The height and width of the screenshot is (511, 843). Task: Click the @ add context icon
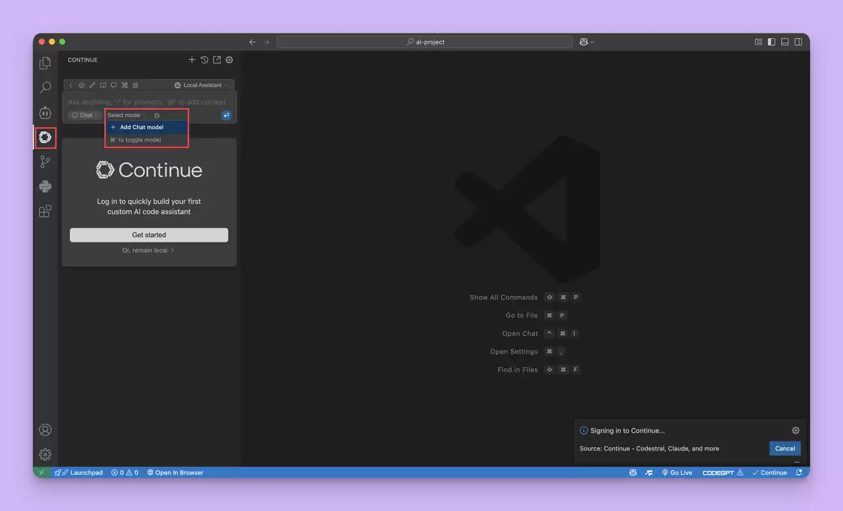157,115
